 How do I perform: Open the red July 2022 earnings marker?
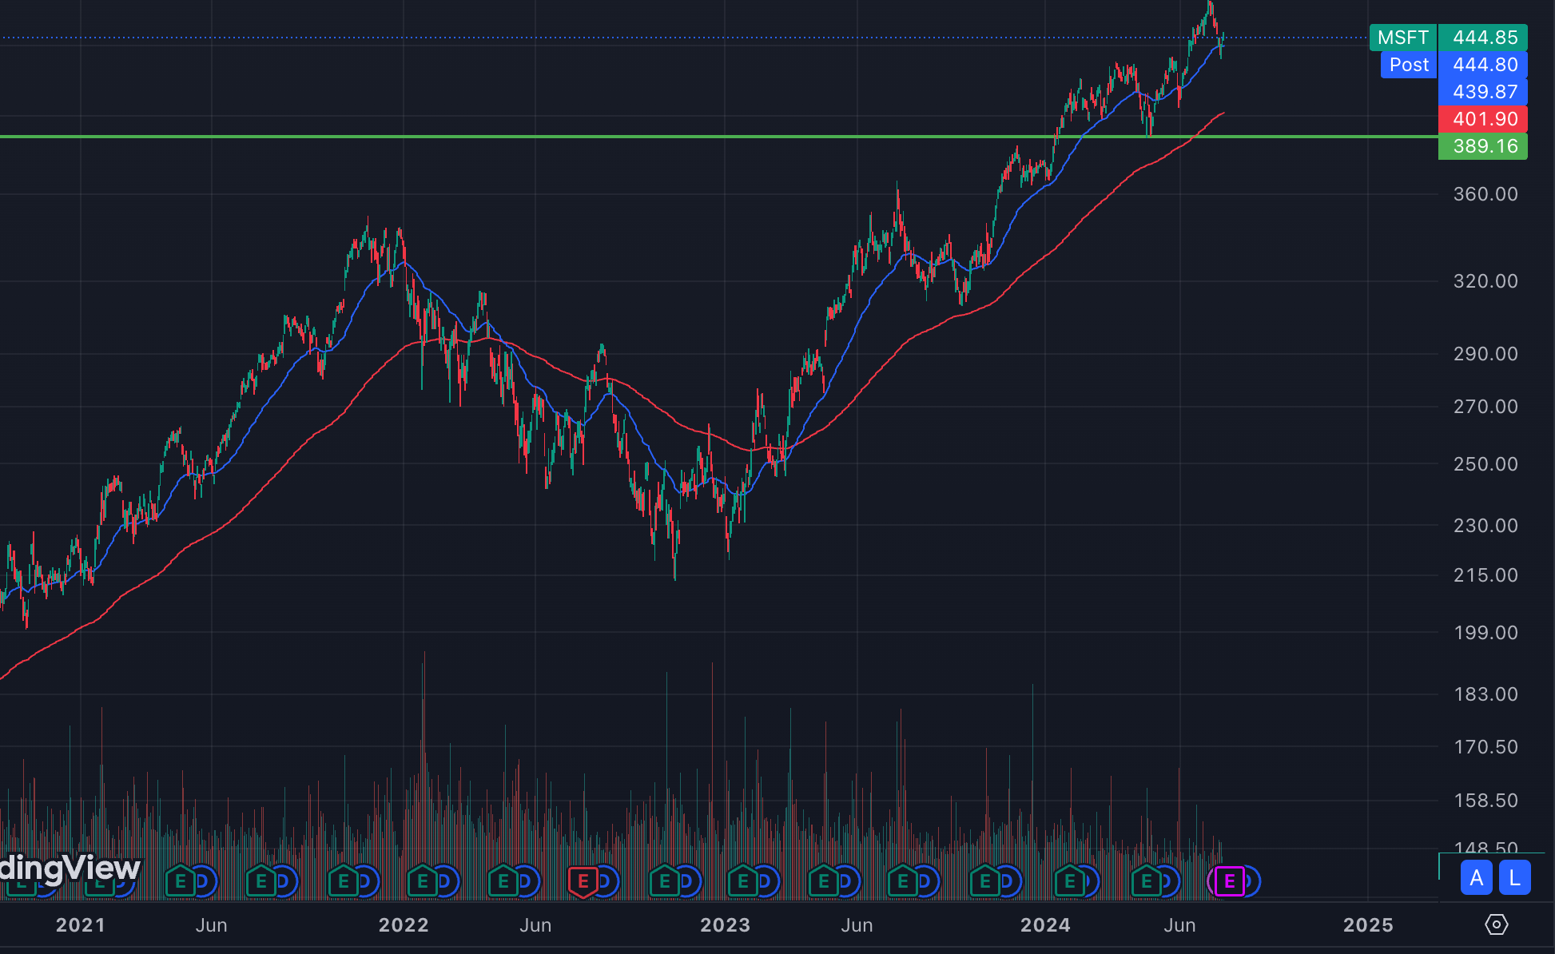coord(583,881)
